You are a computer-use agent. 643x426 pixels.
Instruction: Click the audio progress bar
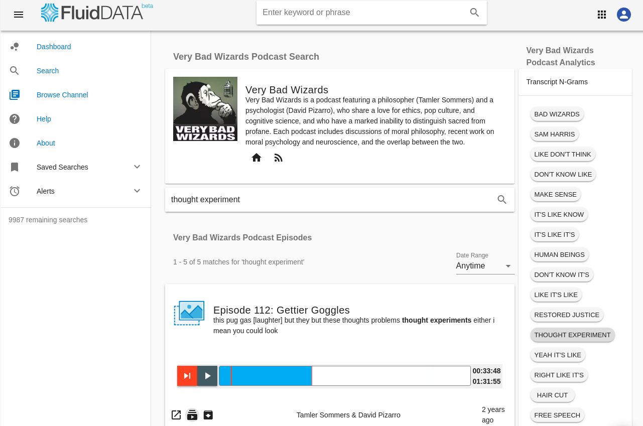[x=345, y=376]
